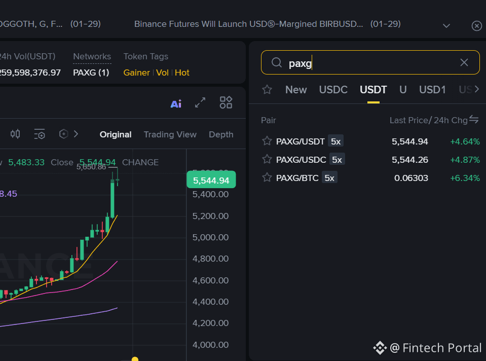Screen dimensions: 486x361
Task: Switch to the USD1 market tab
Action: tap(432, 90)
